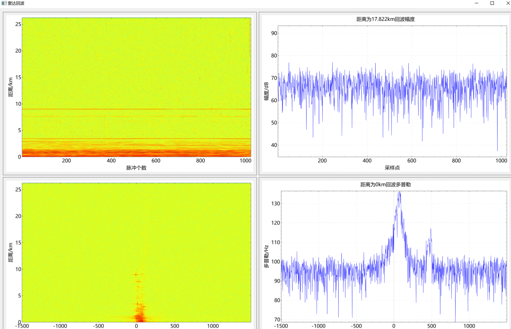Click the 9 km hot spot in range-Doppler map
This screenshot has width=511, height=329.
137,275
